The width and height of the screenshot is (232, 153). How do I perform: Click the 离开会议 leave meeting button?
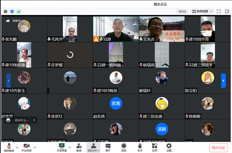tap(218, 148)
